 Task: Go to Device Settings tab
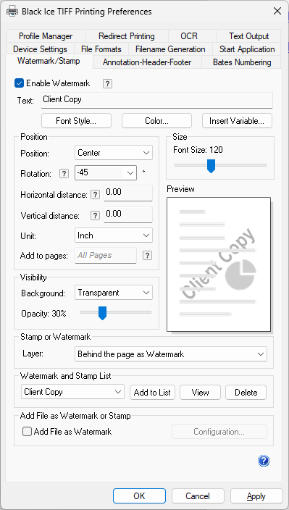[40, 49]
